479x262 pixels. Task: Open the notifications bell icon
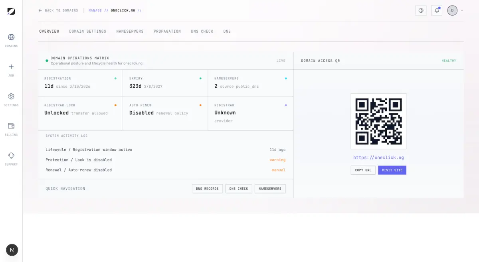437,10
